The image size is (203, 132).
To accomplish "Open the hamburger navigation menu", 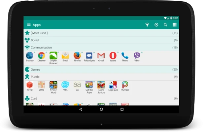I will [29, 25].
